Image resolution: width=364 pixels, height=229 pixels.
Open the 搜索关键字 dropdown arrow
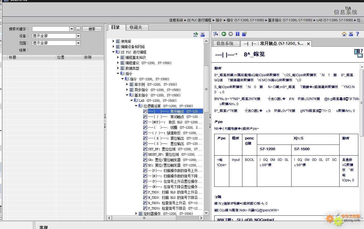[72, 29]
